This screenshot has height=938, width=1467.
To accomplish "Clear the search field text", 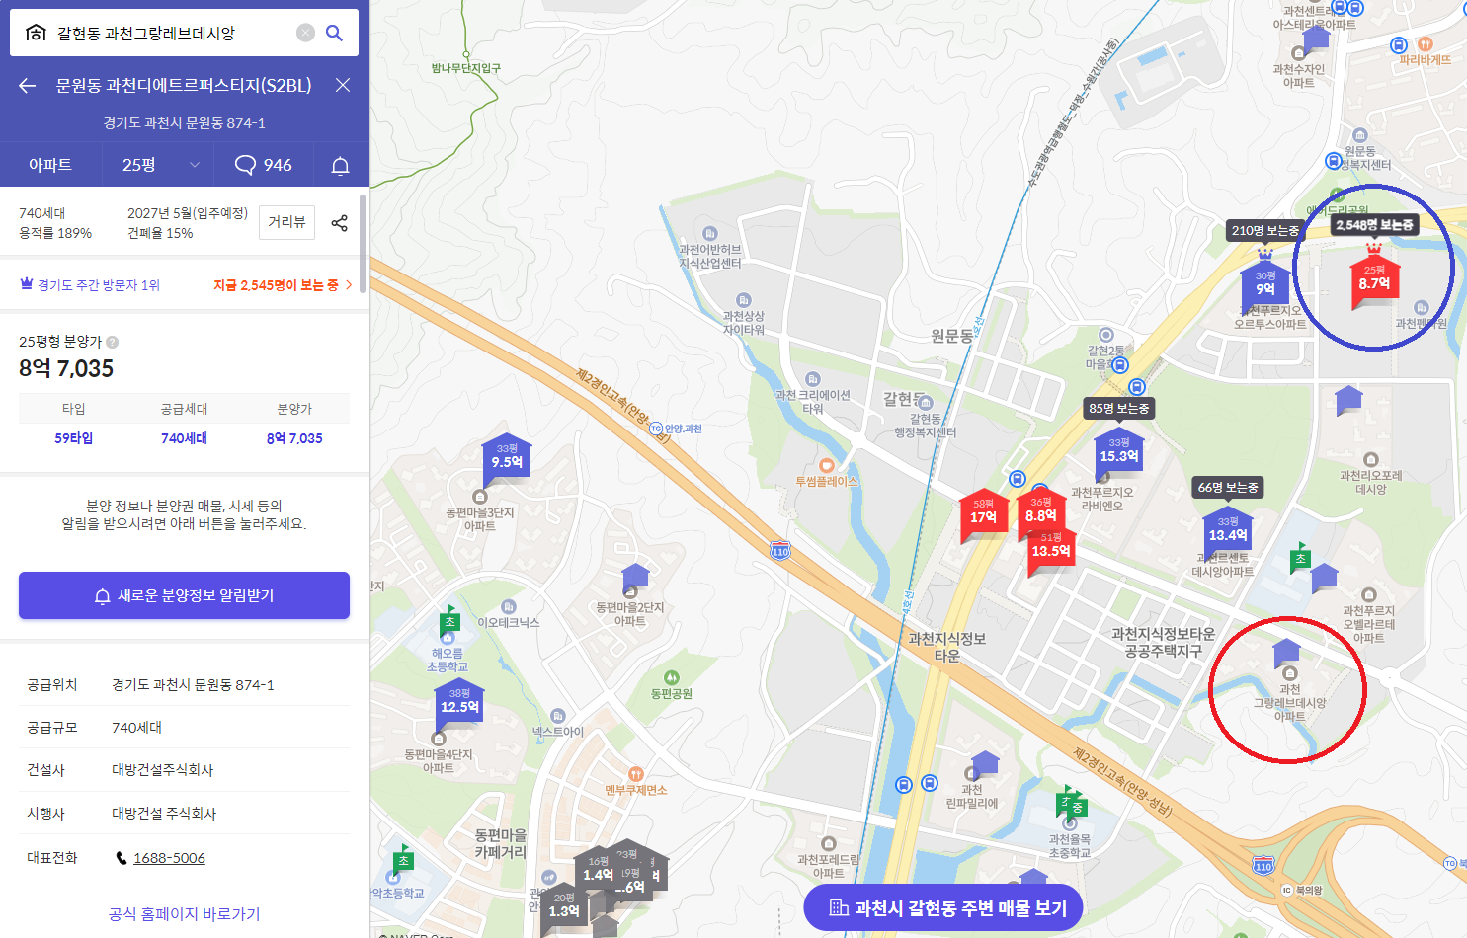I will point(306,33).
